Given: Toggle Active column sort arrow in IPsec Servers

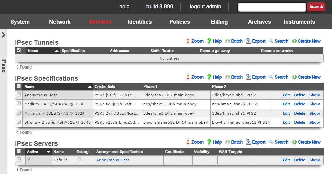Looking at the screenshot, I should [x=48, y=152].
